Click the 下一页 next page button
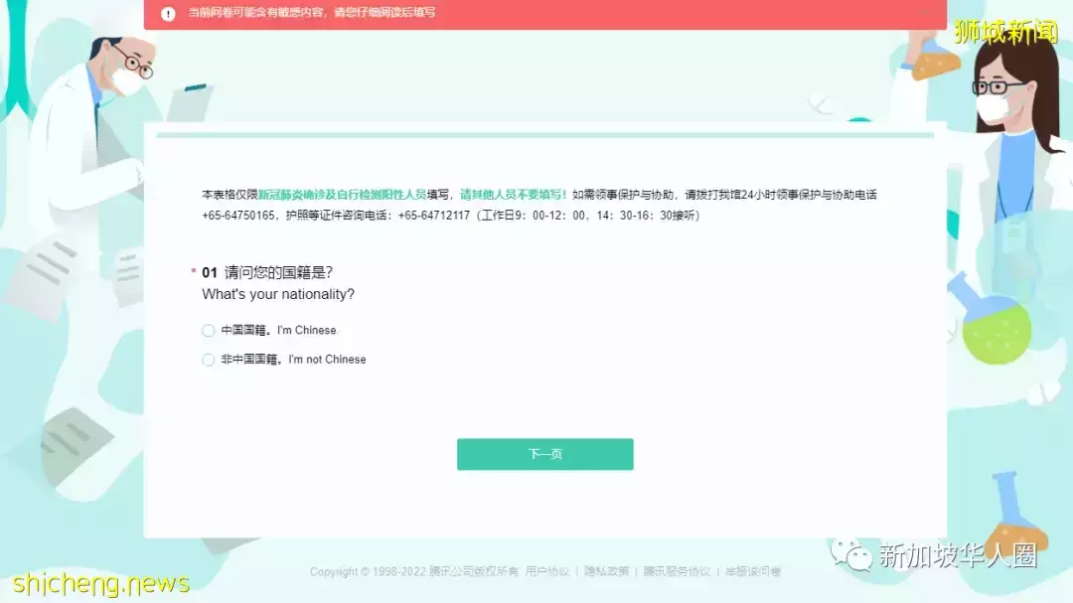The image size is (1073, 603). click(544, 454)
